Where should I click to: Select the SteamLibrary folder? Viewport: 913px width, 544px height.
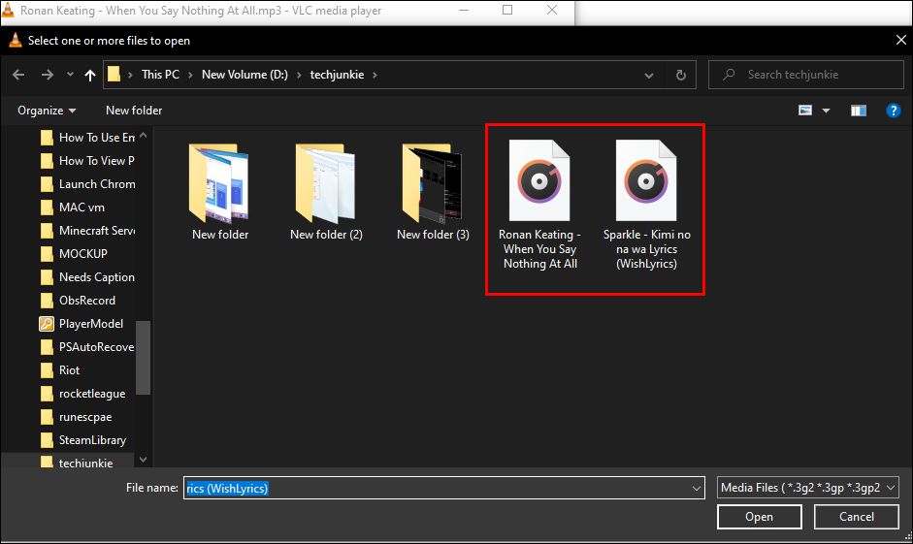pyautogui.click(x=83, y=440)
